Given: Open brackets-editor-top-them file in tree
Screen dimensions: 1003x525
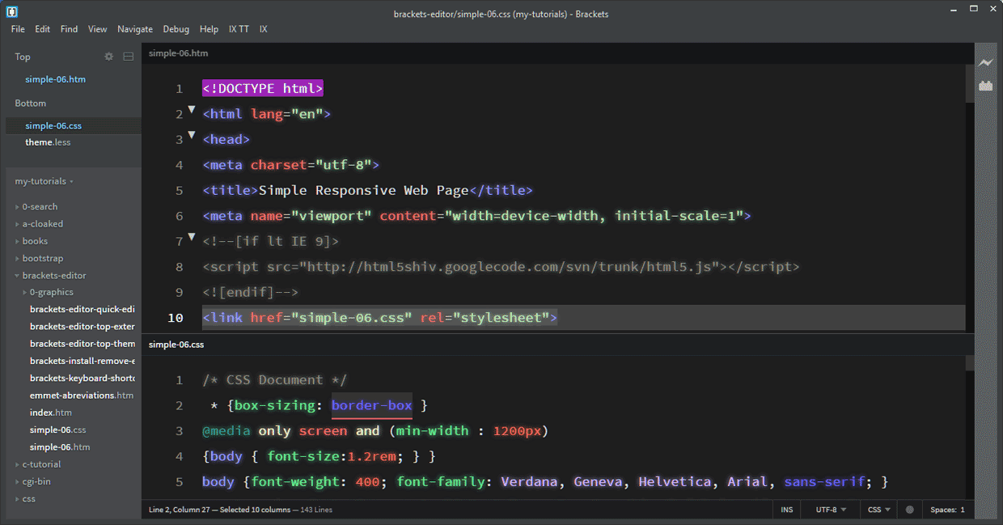Looking at the screenshot, I should point(82,344).
